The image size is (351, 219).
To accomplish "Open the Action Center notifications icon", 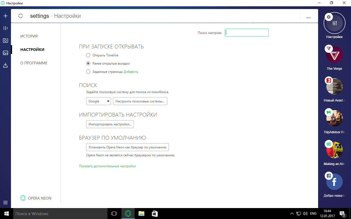I will (x=342, y=214).
